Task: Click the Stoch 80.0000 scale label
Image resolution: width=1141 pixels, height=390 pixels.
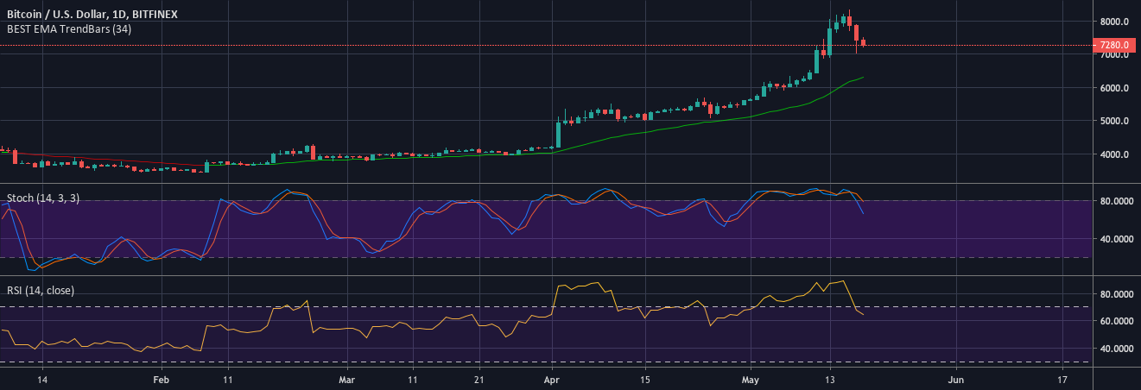Action: point(1115,201)
